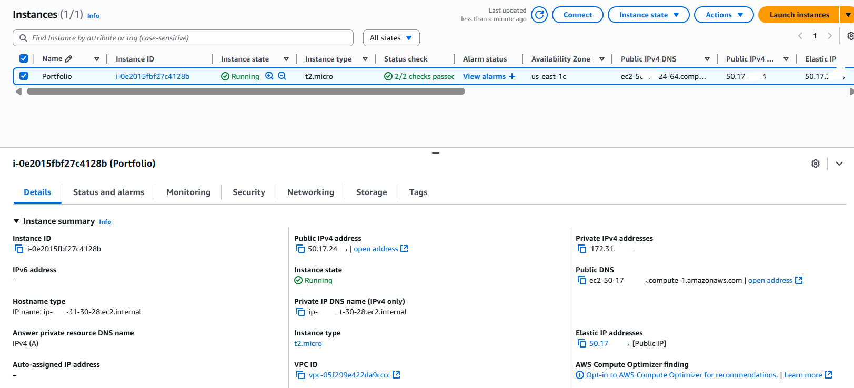
Task: Open Learn more external link icon
Action: 828,375
